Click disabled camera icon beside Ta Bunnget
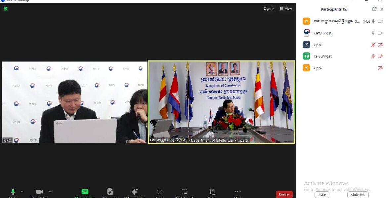This screenshot has width=387, height=198. pyautogui.click(x=380, y=56)
